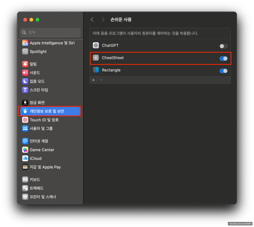Click the 인터넷 계정 @ icon
This screenshot has height=227, width=254.
(x=25, y=141)
